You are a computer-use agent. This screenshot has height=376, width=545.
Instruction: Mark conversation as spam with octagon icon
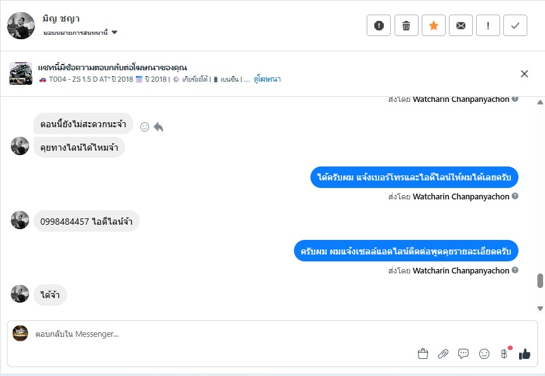tap(379, 25)
